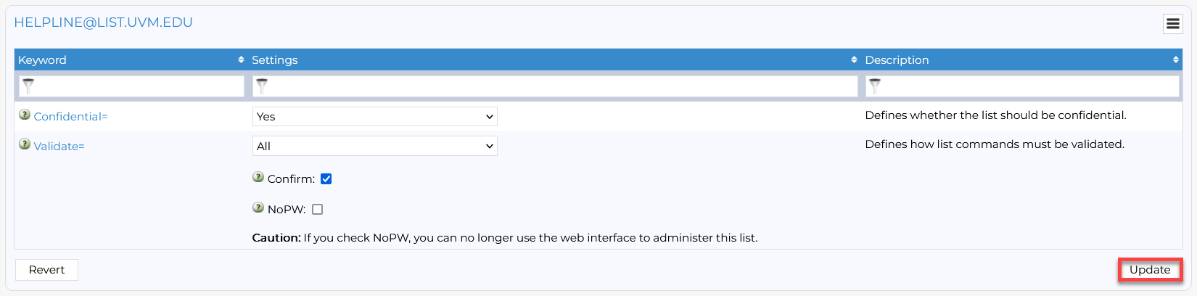Open the Validate= keyword link
This screenshot has height=296, width=1197.
tap(59, 147)
